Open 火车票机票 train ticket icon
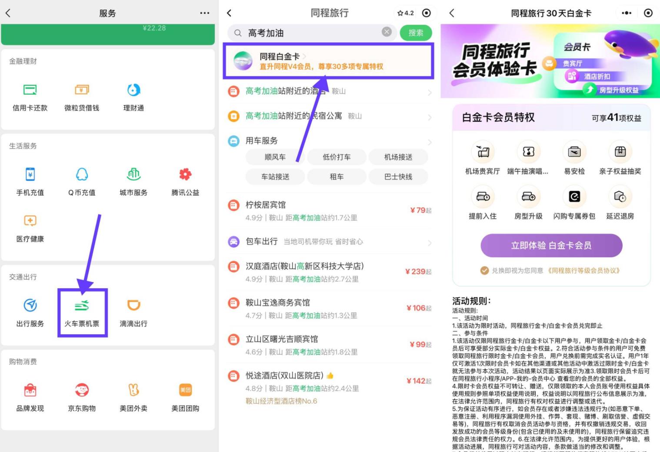Image resolution: width=660 pixels, height=452 pixels. coord(82,306)
